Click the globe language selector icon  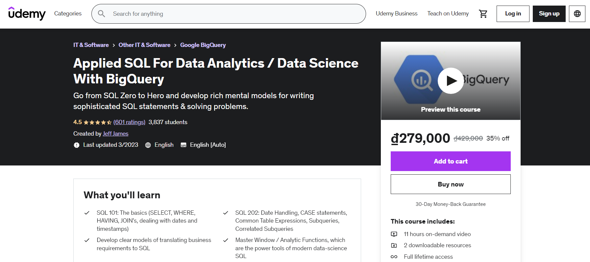click(x=577, y=14)
